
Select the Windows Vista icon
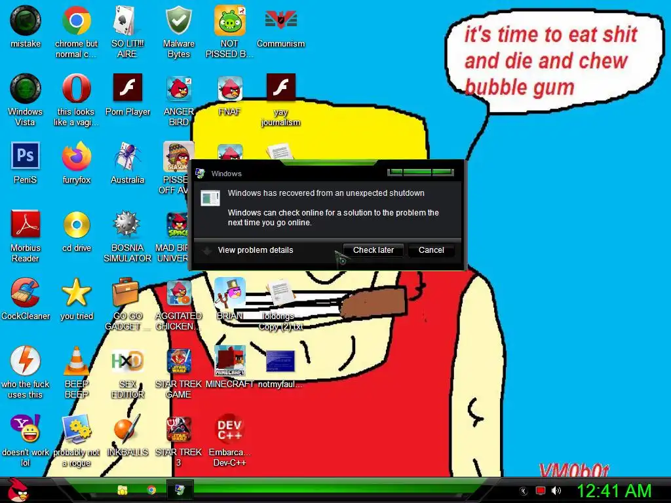coord(26,100)
